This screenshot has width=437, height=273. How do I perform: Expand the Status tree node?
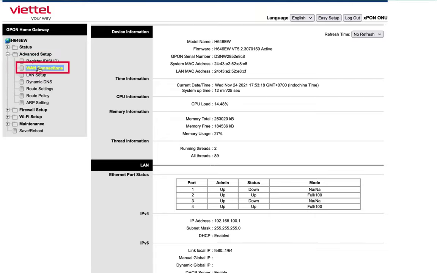(8, 47)
